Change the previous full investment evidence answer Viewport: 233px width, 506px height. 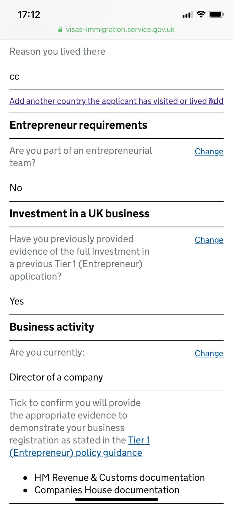tap(209, 240)
